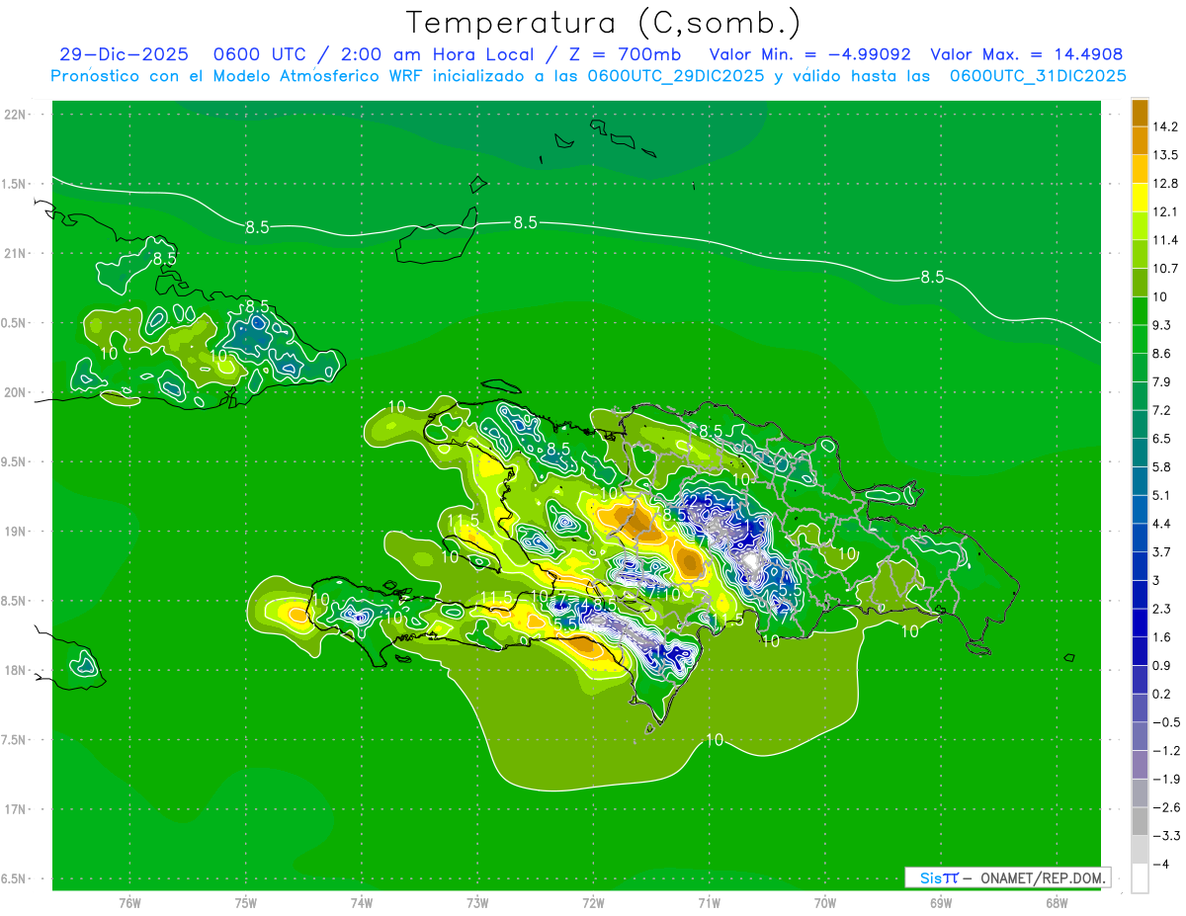Click the colorbar label '12.8'
Viewport: 1186px width, 916px height.
tap(1167, 184)
